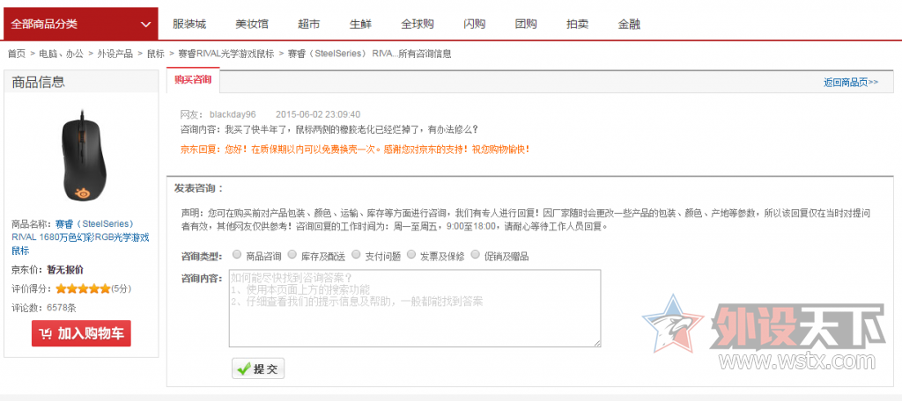Select 发票及保修 radio button
The height and width of the screenshot is (401, 902).
(410, 254)
